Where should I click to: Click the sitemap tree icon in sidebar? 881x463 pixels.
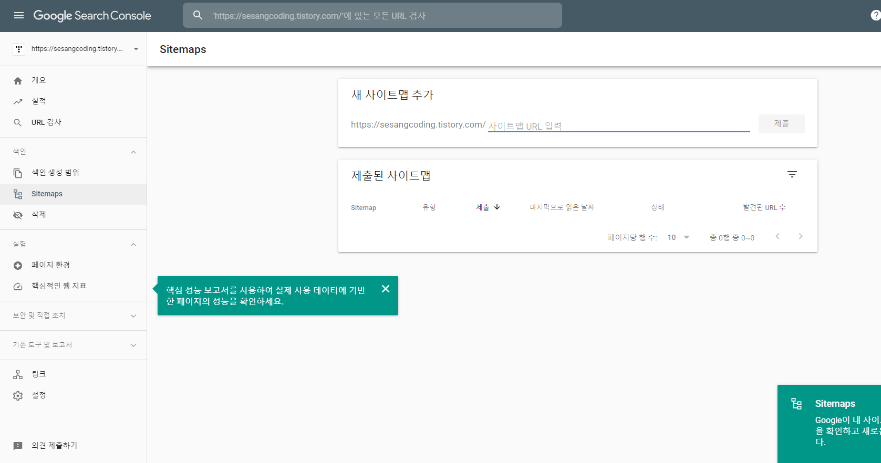[18, 194]
